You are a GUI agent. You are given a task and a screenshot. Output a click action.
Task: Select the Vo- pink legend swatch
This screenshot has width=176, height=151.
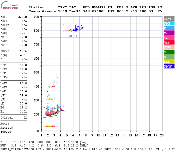tap(169, 38)
